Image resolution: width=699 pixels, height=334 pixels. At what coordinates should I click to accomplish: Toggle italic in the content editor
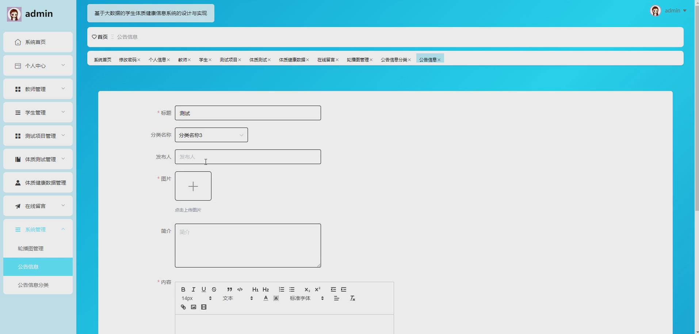click(x=194, y=290)
